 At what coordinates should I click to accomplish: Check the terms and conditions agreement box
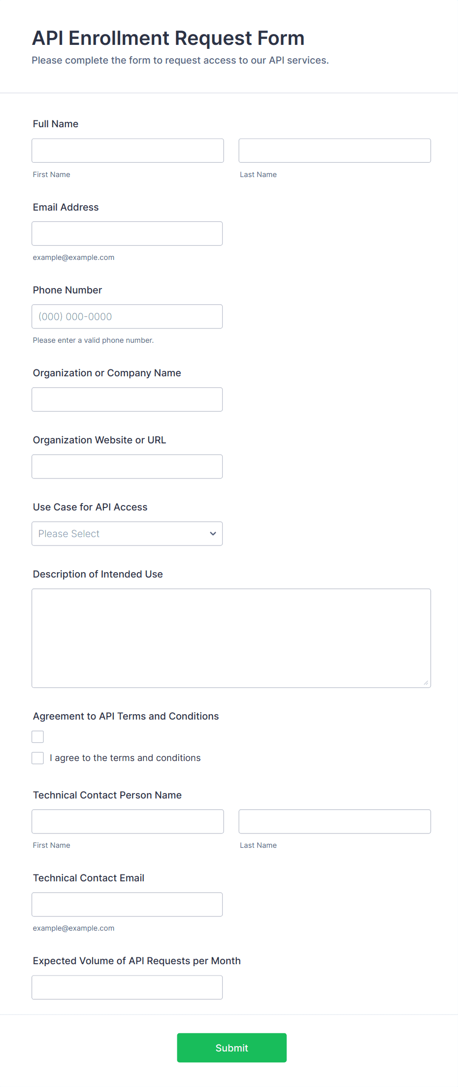pos(38,758)
